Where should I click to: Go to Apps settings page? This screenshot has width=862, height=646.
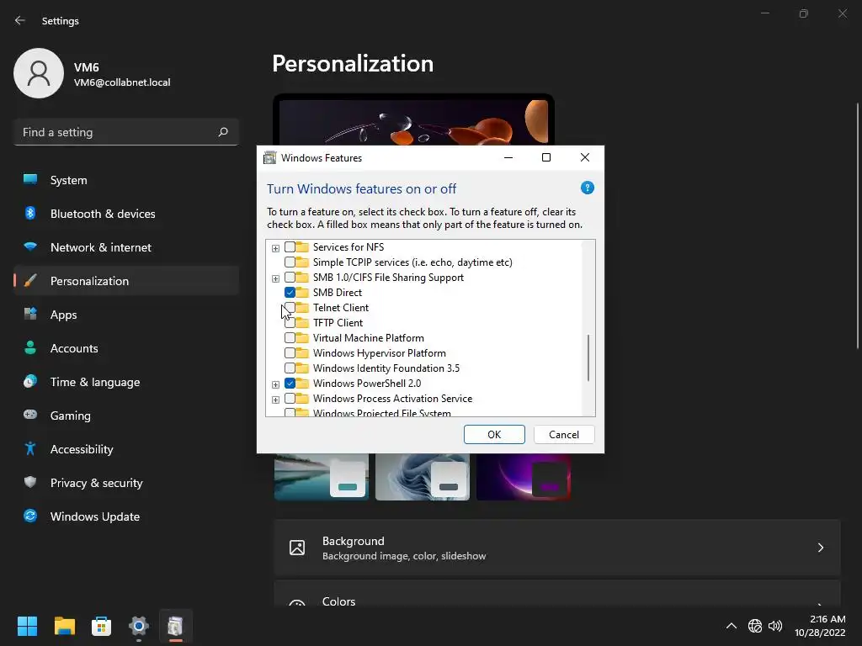(126, 315)
